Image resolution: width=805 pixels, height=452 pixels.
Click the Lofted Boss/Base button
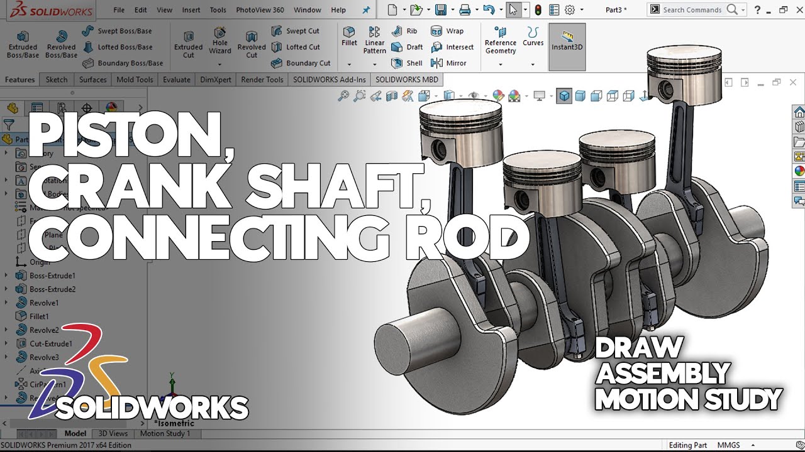[117, 47]
